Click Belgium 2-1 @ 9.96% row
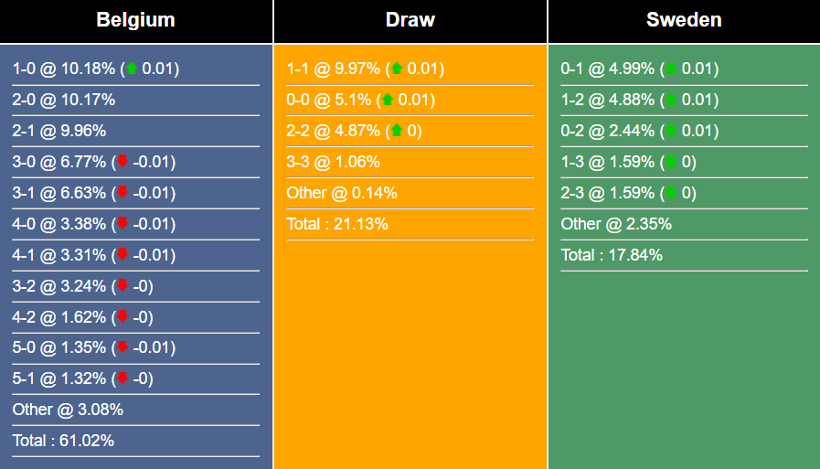820x469 pixels. [59, 131]
